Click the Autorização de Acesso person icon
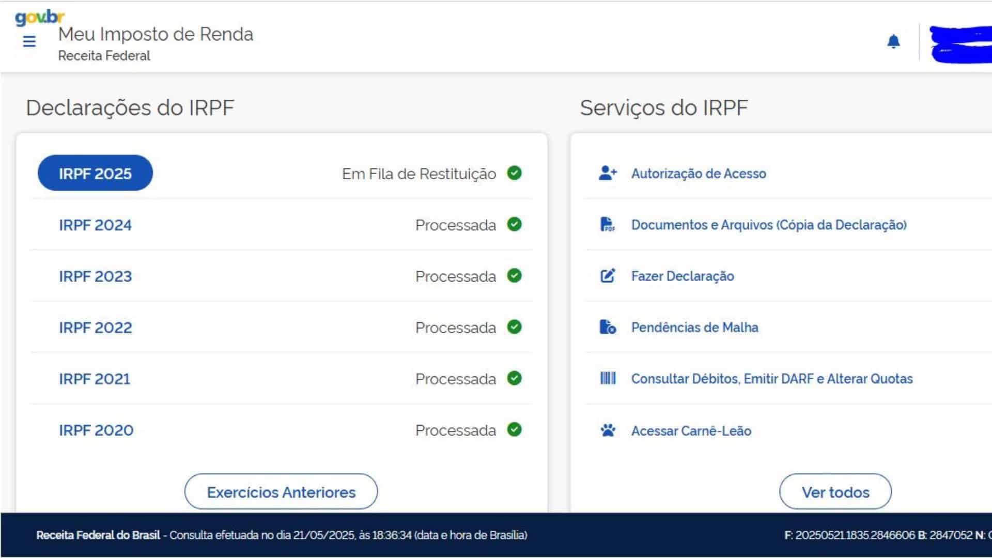 pyautogui.click(x=608, y=173)
